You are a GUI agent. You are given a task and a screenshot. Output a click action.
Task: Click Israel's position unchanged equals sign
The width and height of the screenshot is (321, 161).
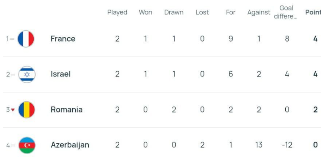[x=12, y=74]
